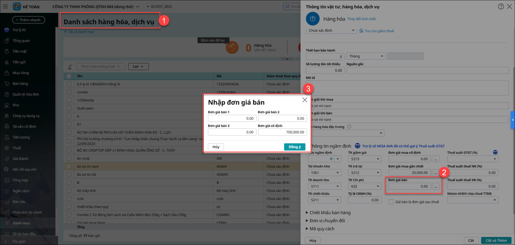The image size is (515, 245).
Task: Close the Nhập đơn giá bán dialog
Action: tap(304, 100)
